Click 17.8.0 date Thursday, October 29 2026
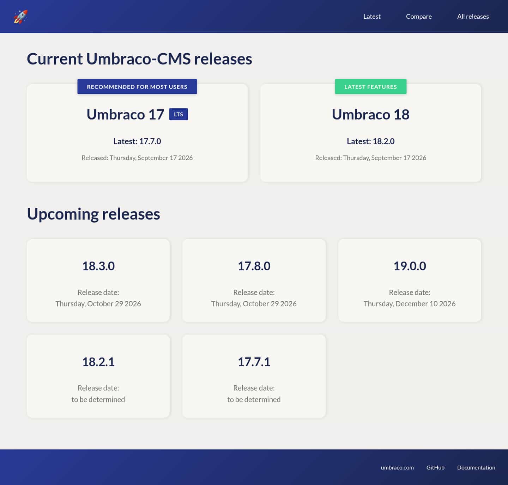 click(x=254, y=304)
